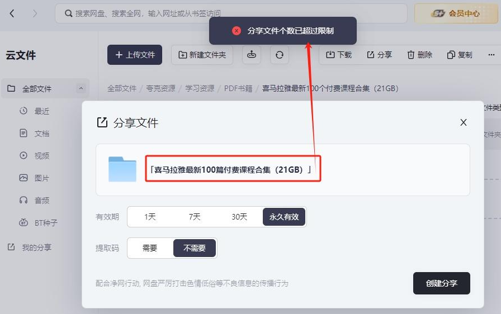The image size is (501, 314).
Task: Click the BT种子 torrent icon
Action: 23,222
